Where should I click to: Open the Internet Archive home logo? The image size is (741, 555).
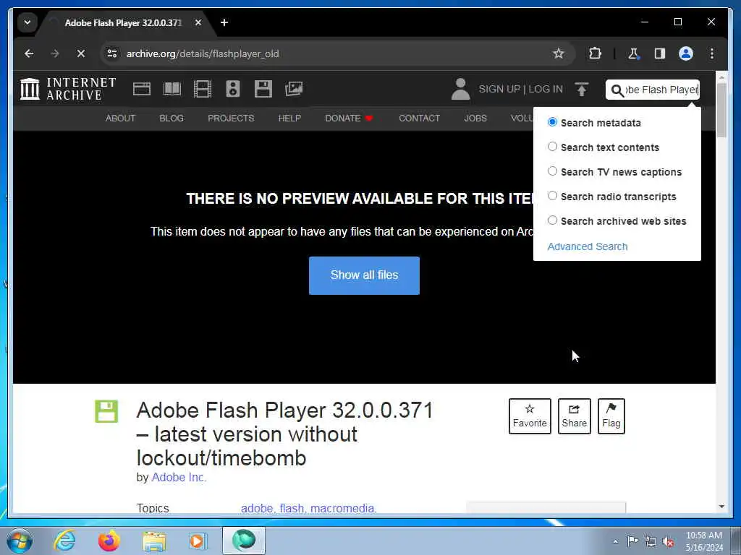click(67, 89)
